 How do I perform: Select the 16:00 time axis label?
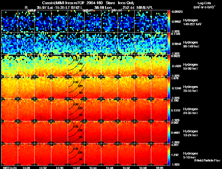coord(159,168)
